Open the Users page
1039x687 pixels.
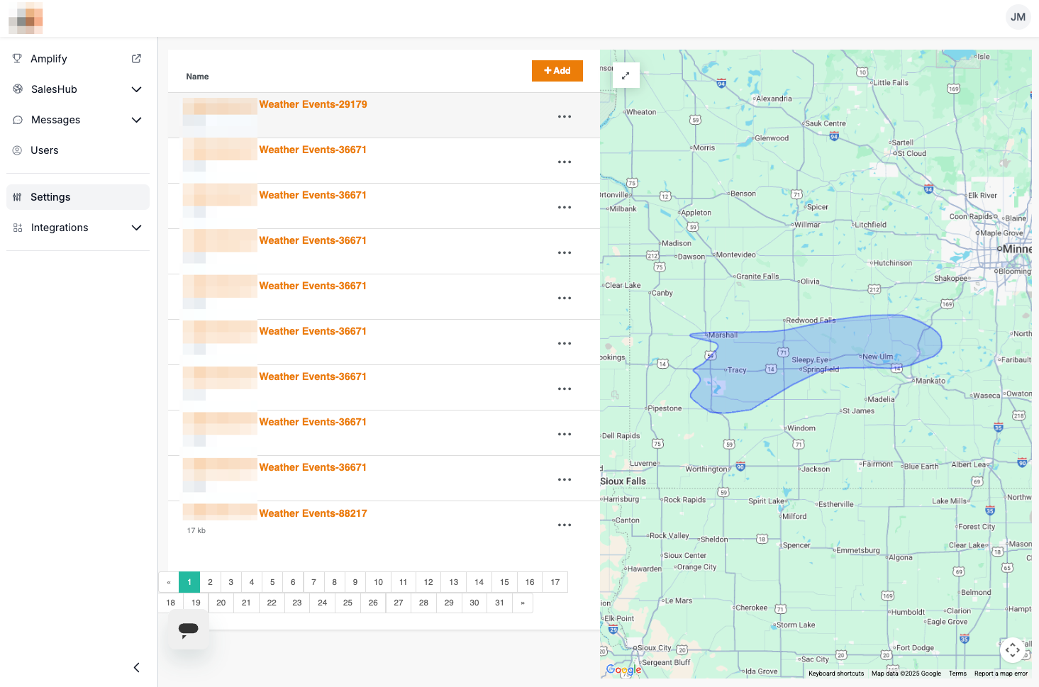(45, 150)
